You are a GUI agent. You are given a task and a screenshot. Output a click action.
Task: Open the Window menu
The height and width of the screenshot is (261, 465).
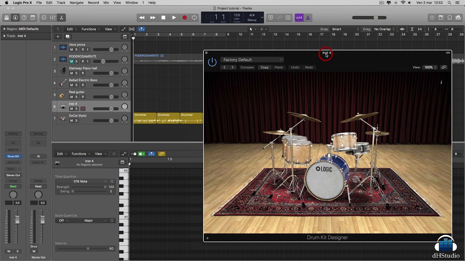[132, 3]
